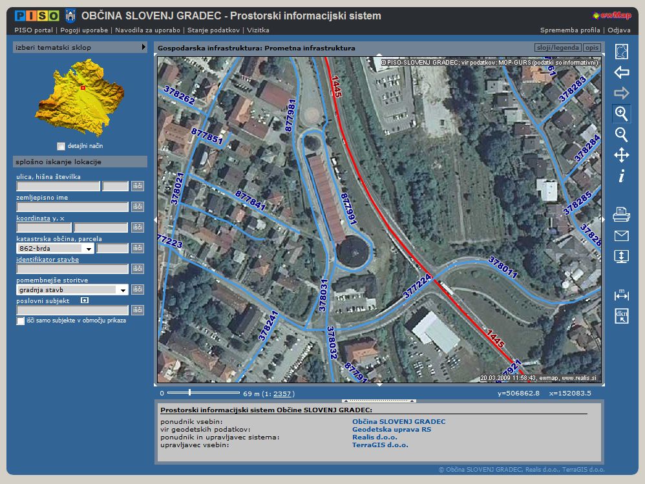645x484 pixels.
Task: Activate the pan map tool
Action: [x=621, y=155]
